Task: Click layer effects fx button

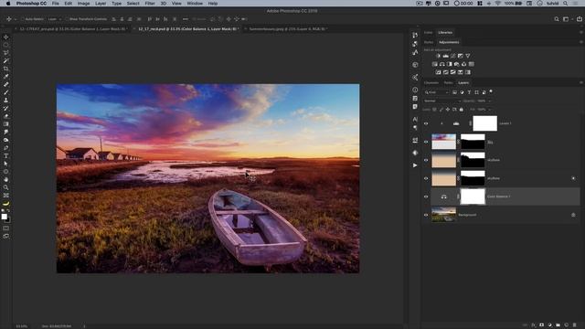Action: tap(534, 325)
